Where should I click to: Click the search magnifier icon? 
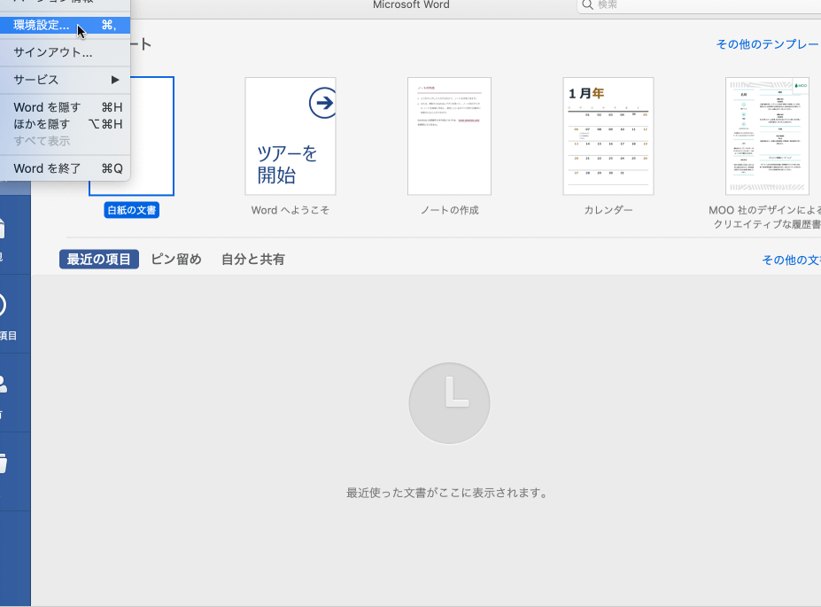click(587, 5)
